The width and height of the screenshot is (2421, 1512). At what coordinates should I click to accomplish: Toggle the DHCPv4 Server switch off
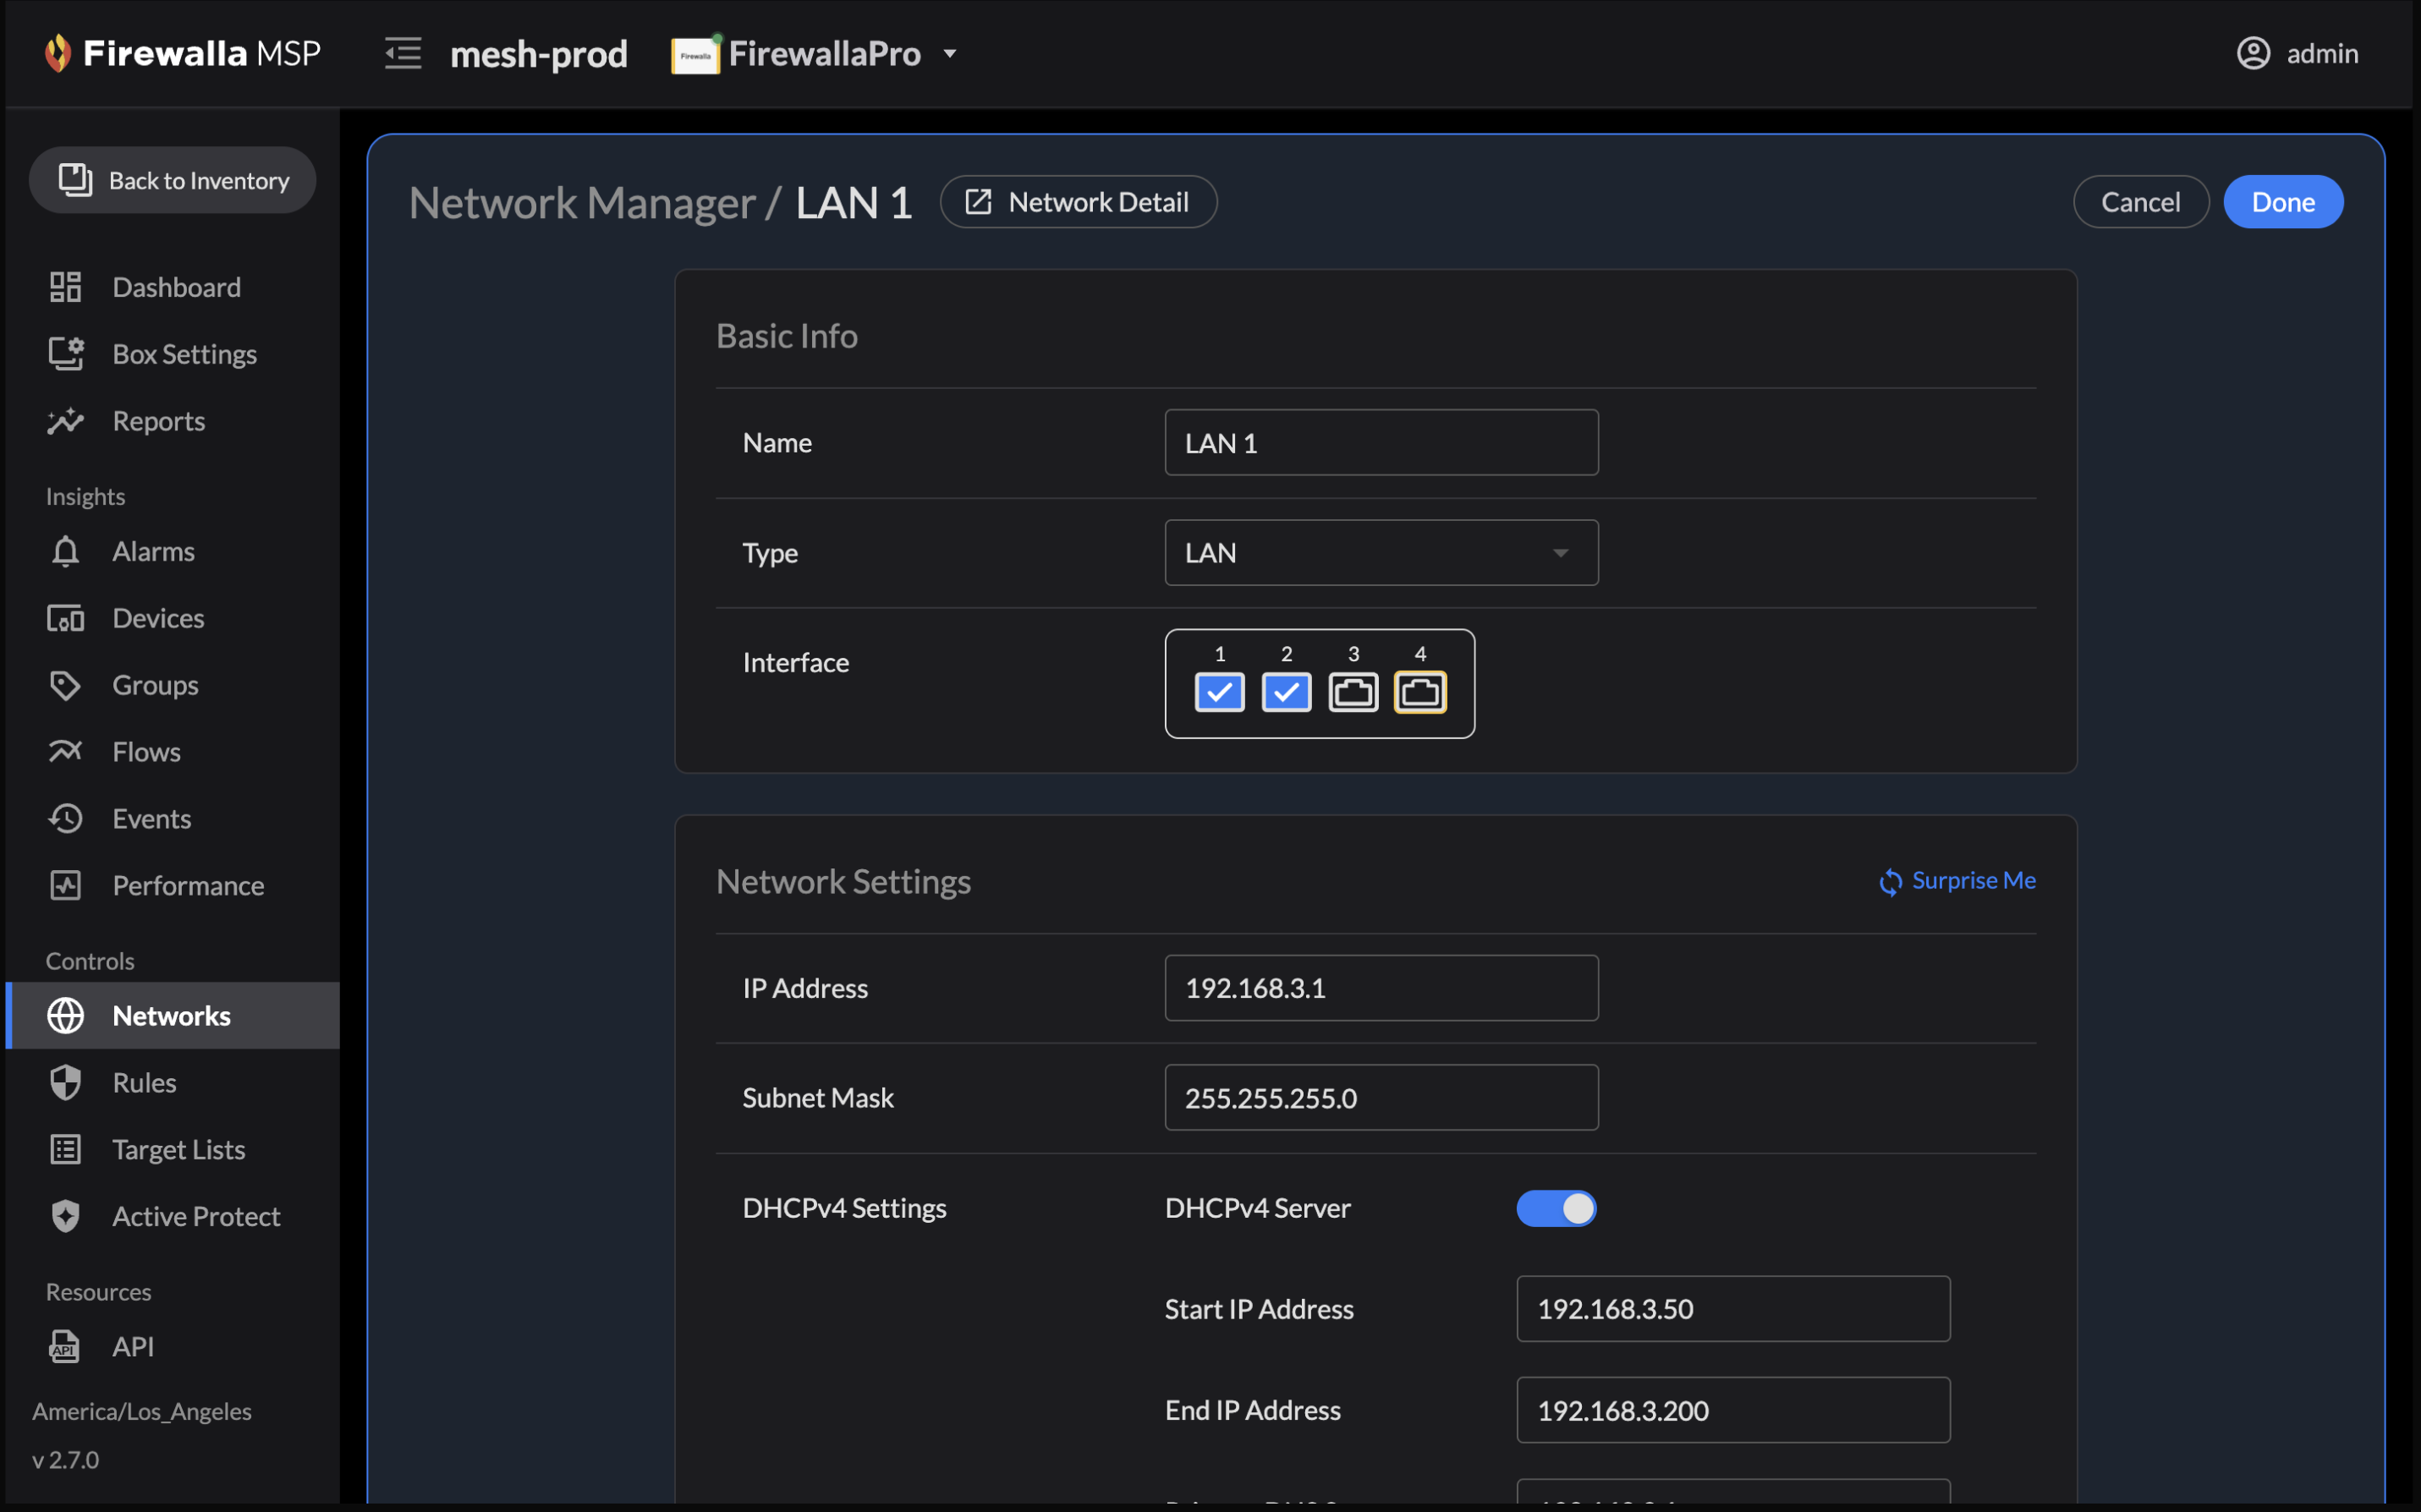click(x=1556, y=1208)
